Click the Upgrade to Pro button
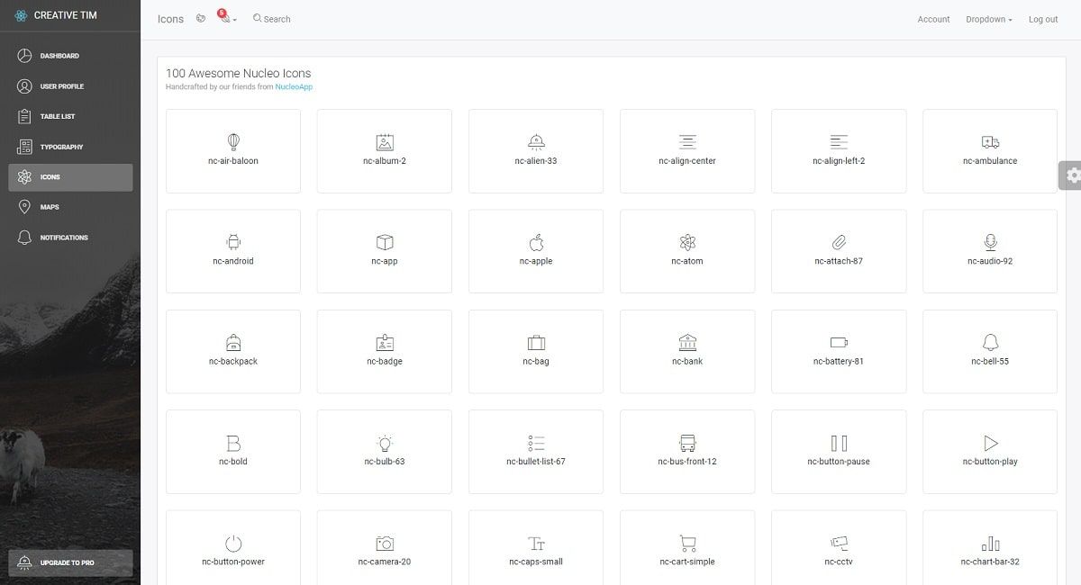 [70, 562]
